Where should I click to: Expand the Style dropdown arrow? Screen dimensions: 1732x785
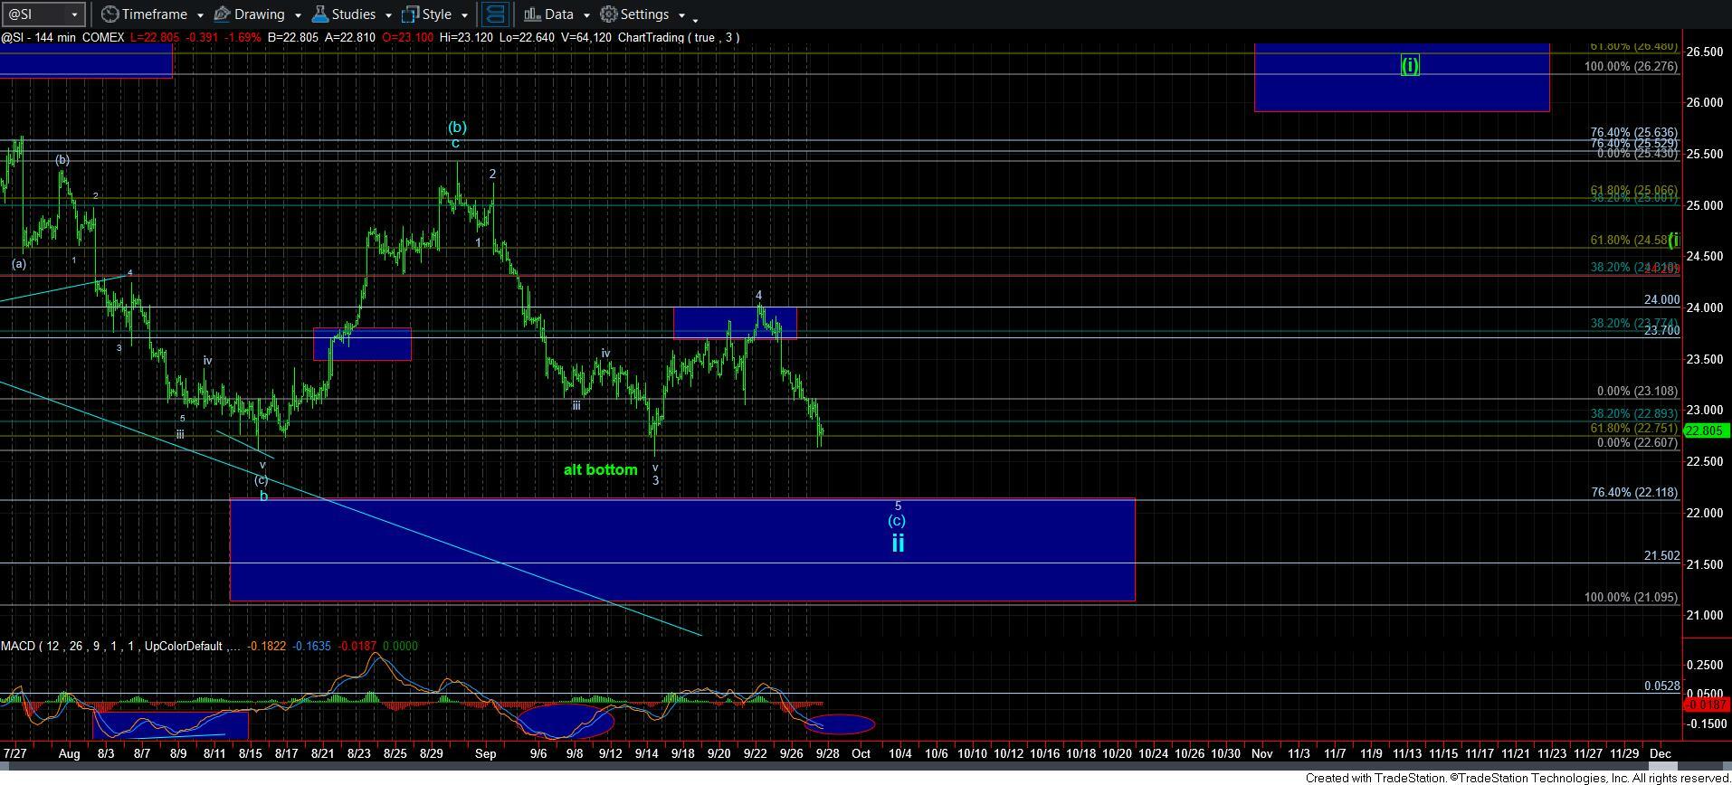pyautogui.click(x=463, y=15)
